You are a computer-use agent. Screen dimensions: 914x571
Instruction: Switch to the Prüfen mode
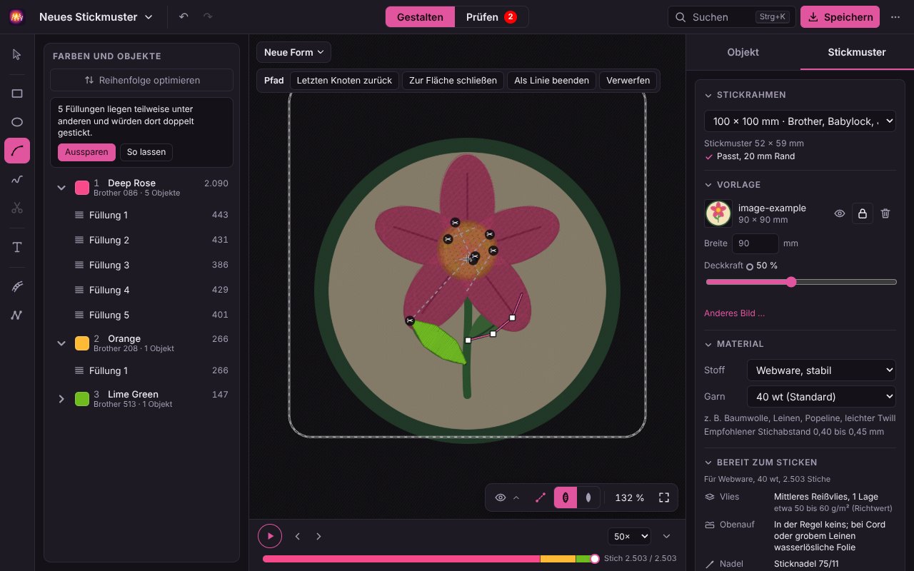tap(491, 17)
